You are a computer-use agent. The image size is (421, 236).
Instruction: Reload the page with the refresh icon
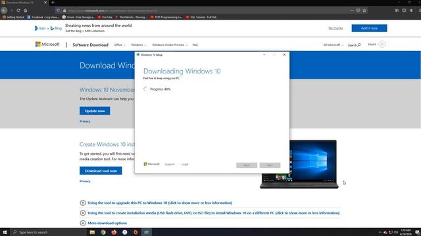coord(18,10)
